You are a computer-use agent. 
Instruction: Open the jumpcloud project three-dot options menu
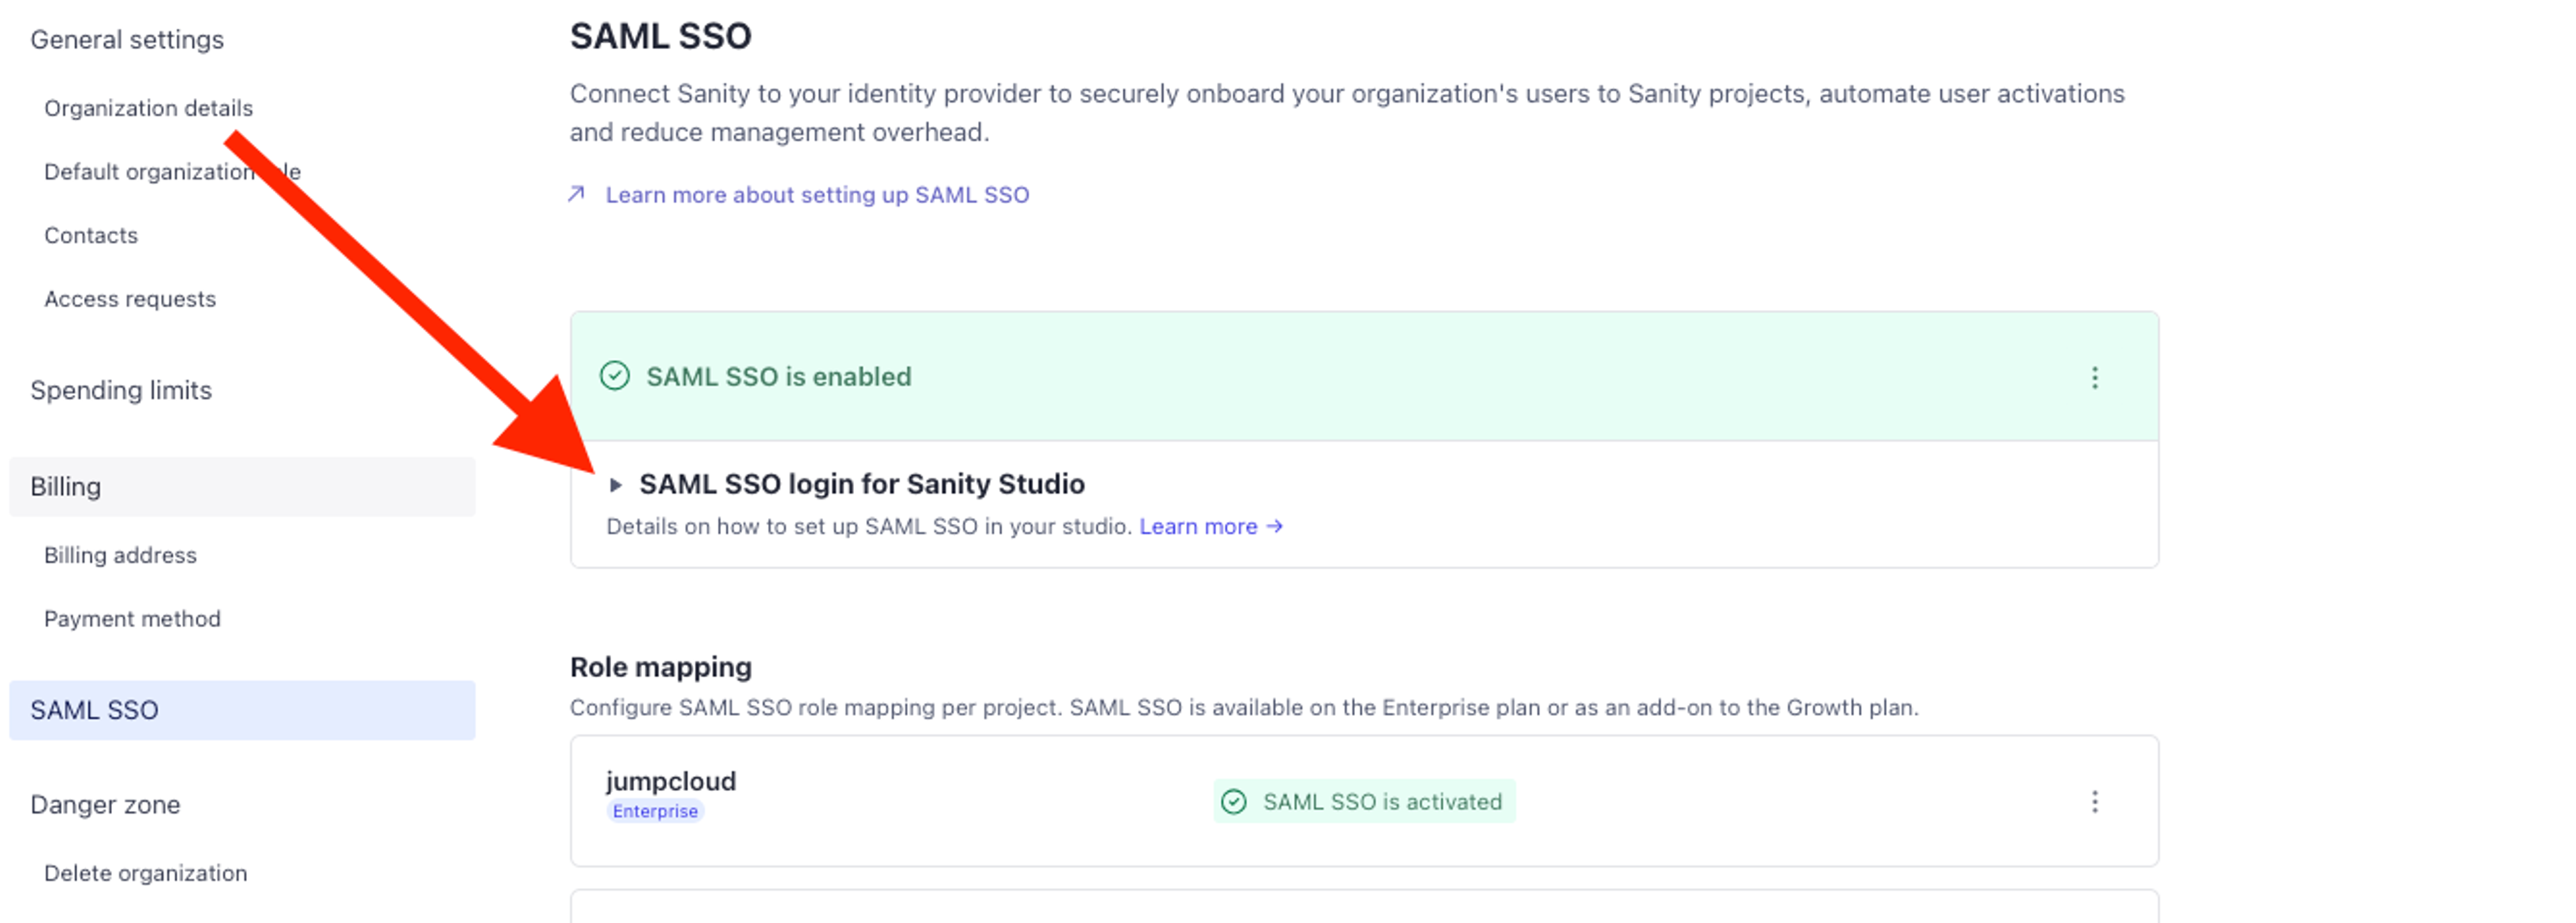click(2094, 801)
